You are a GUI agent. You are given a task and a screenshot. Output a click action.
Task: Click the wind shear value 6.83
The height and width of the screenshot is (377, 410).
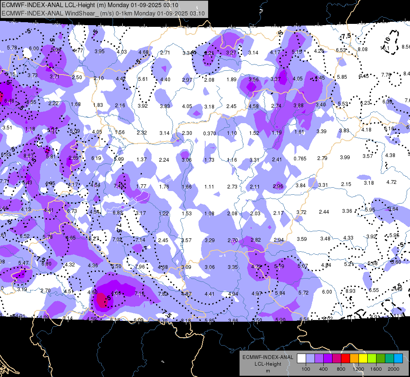[x=118, y=213]
